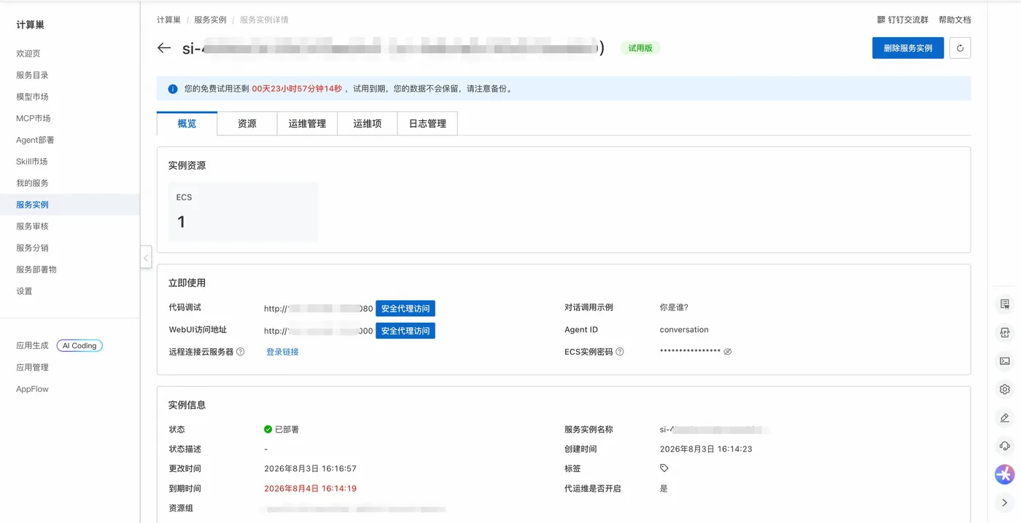This screenshot has width=1021, height=523.
Task: Click the tag icon in 标签 row
Action: (664, 468)
